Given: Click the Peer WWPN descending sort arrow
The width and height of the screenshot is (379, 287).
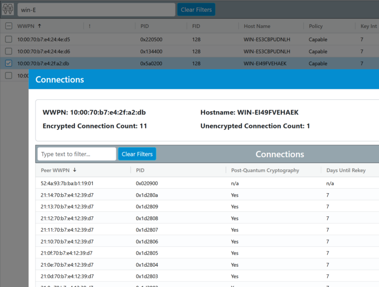Looking at the screenshot, I should click(x=75, y=170).
